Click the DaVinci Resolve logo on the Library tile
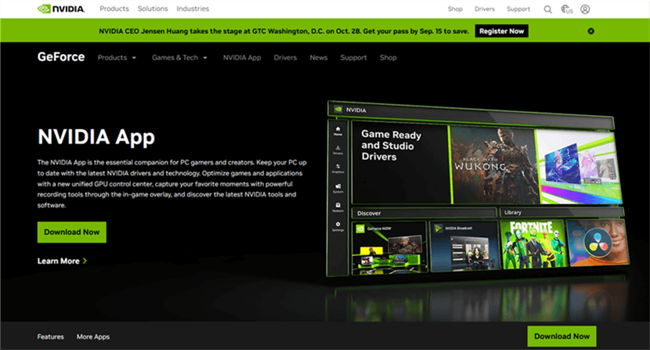Image resolution: width=650 pixels, height=350 pixels. (597, 241)
